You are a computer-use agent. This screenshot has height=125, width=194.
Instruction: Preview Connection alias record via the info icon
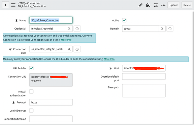coord(77,49)
